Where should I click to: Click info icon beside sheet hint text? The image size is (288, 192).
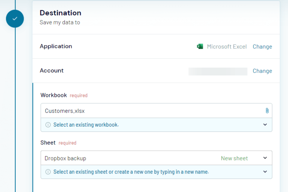48,172
